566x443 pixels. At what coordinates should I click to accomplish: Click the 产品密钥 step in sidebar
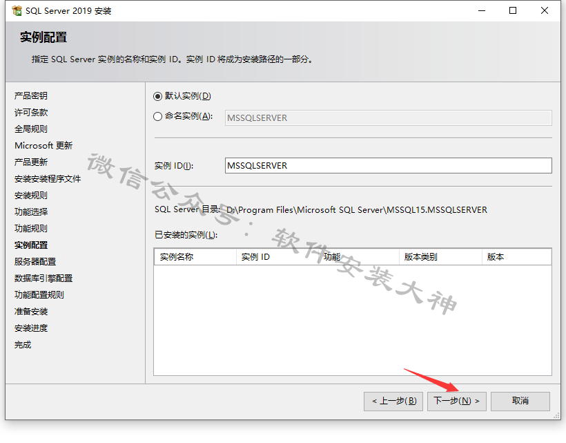(x=31, y=96)
